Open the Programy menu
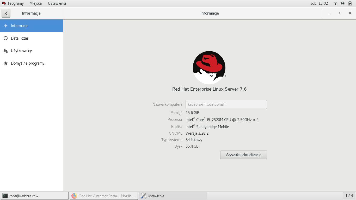This screenshot has height=200, width=356. coord(16,3)
